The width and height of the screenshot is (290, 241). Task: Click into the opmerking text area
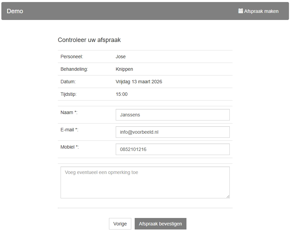tap(145, 182)
